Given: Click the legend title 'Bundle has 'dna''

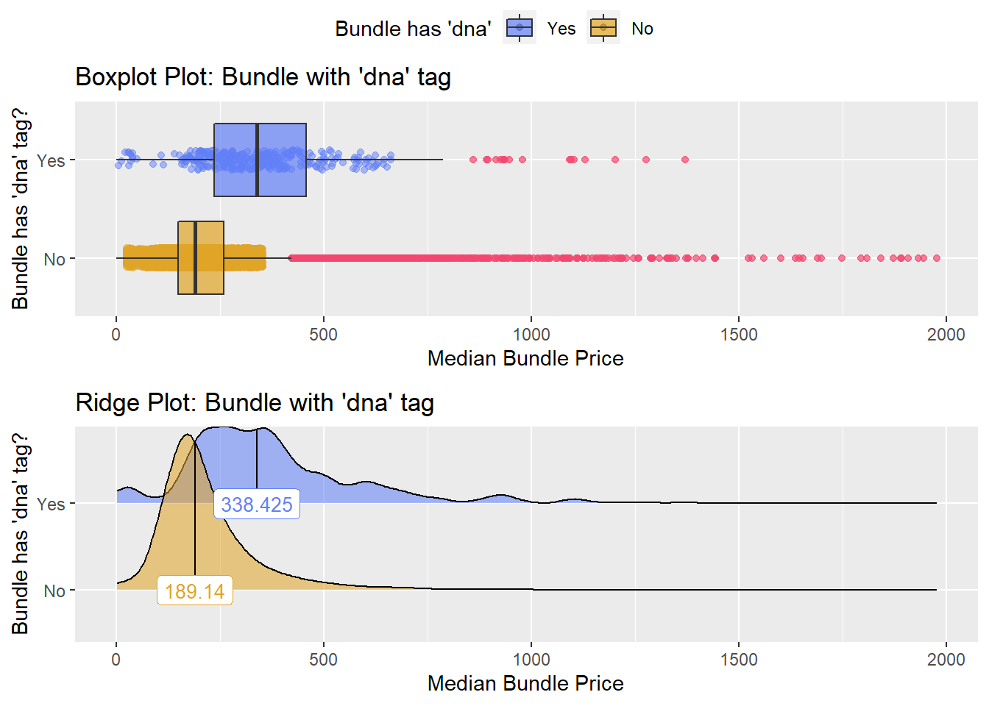Looking at the screenshot, I should [413, 29].
